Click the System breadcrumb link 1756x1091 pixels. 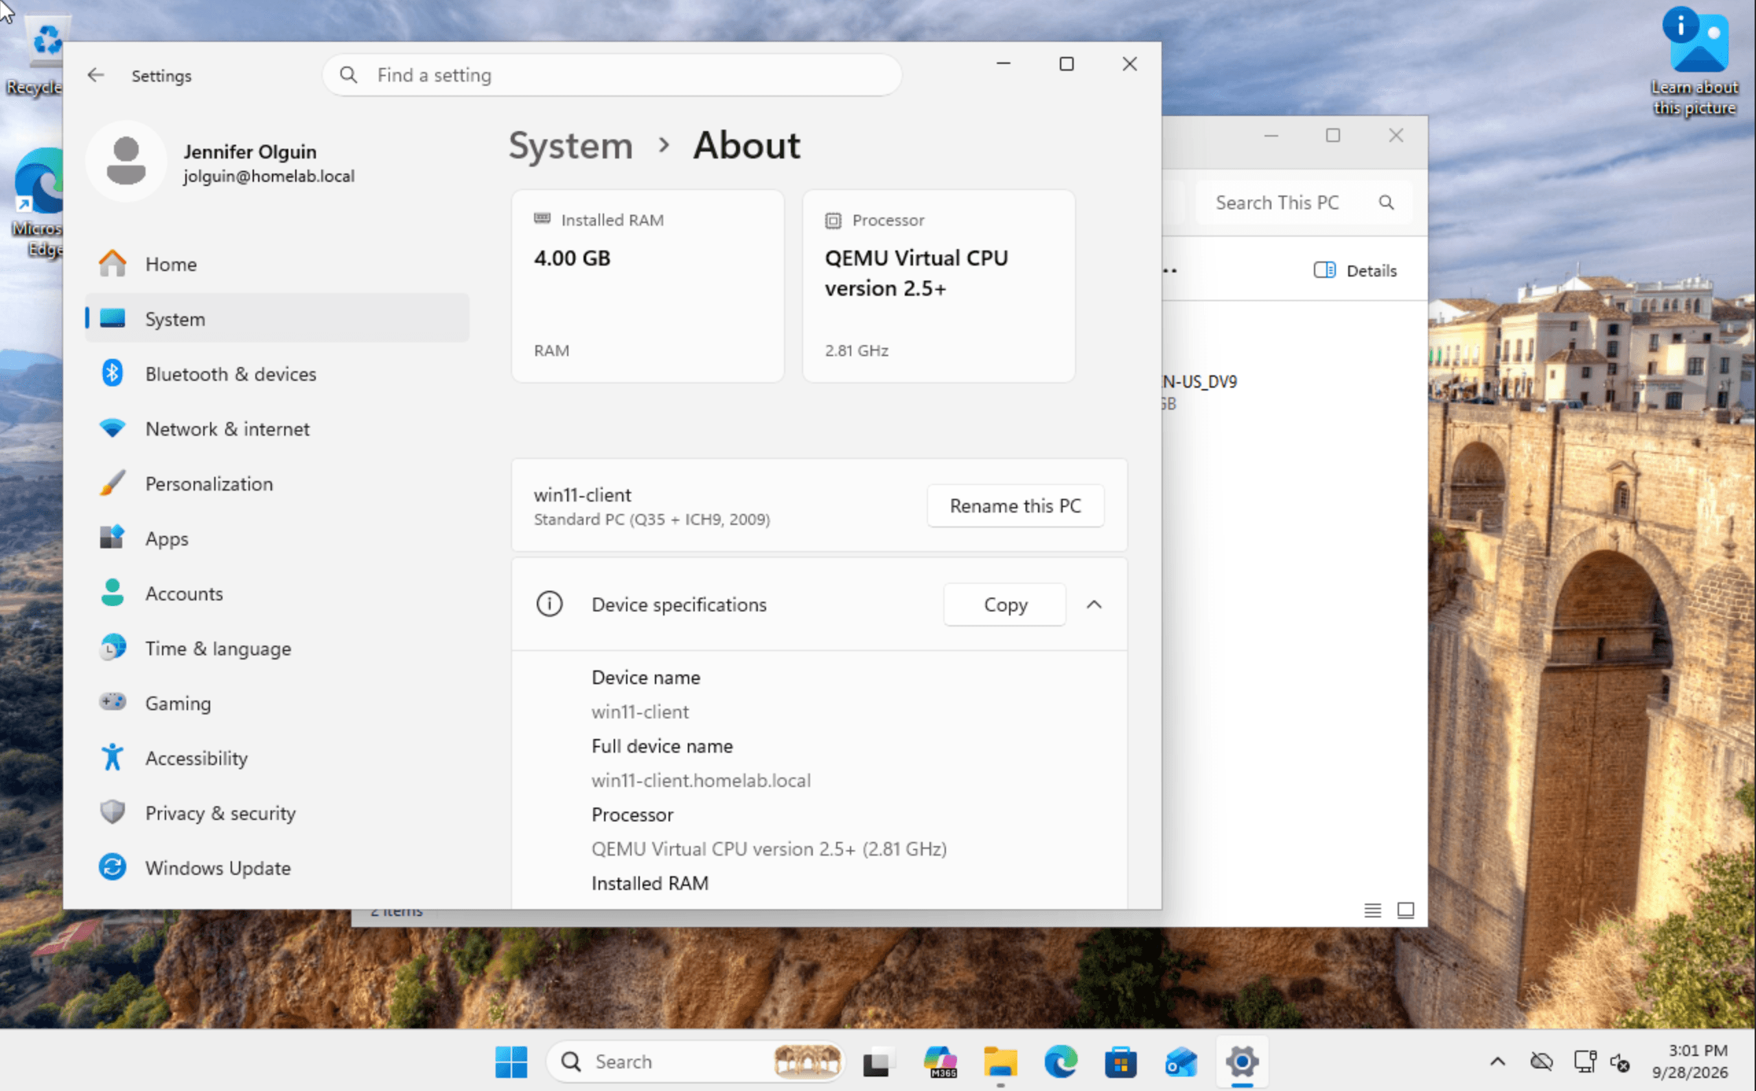point(571,145)
